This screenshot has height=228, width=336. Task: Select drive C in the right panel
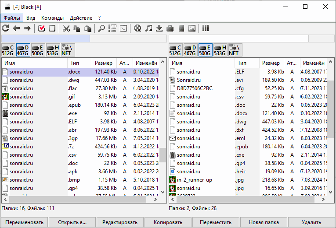[x=176, y=50]
